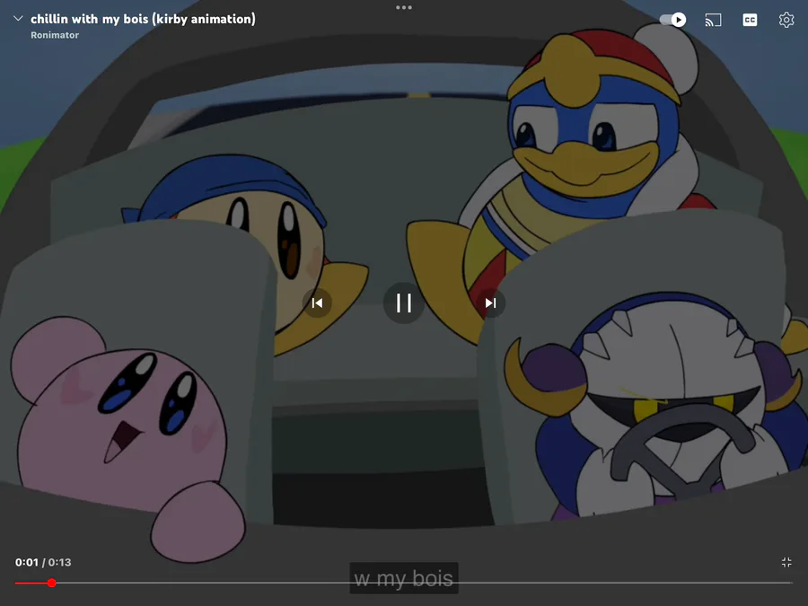Viewport: 808px width, 606px height.
Task: Exit fullscreen mode
Action: click(786, 562)
